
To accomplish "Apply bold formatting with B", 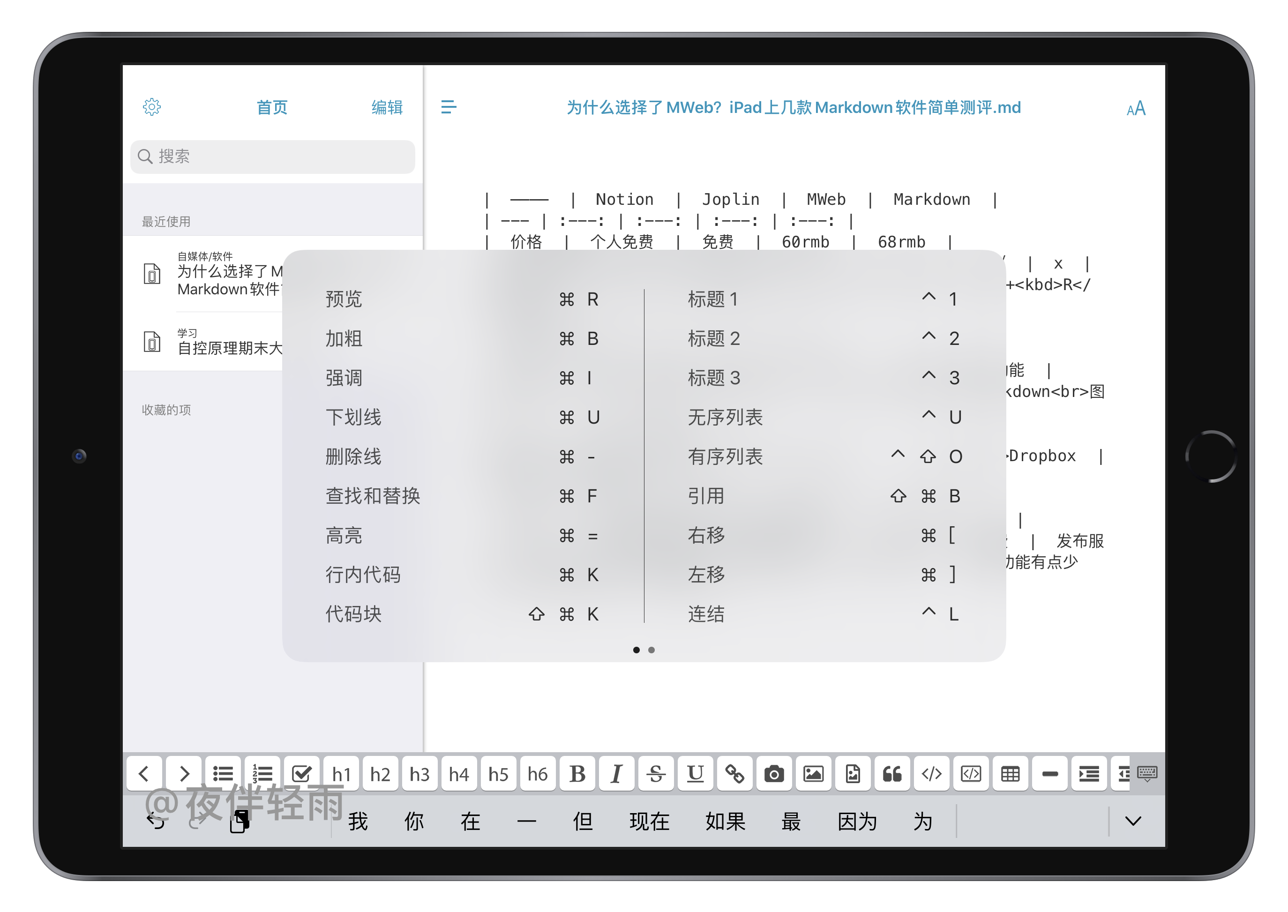I will pyautogui.click(x=577, y=773).
